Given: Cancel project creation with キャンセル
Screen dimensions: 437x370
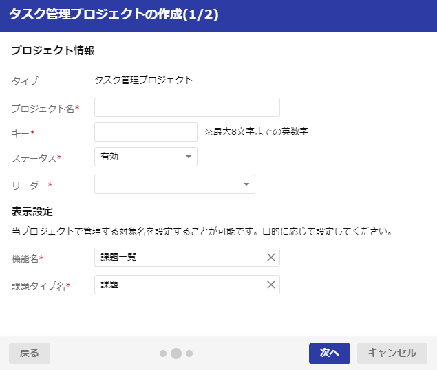Looking at the screenshot, I should pos(392,353).
